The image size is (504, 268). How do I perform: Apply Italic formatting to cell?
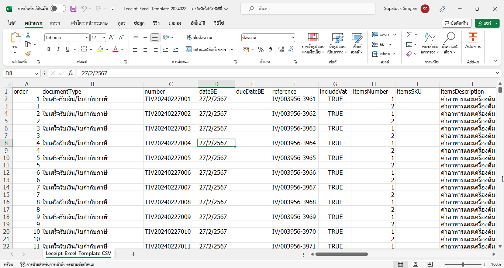58,49
